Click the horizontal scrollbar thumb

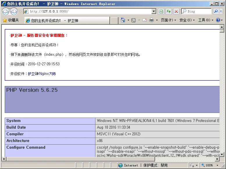81,159
